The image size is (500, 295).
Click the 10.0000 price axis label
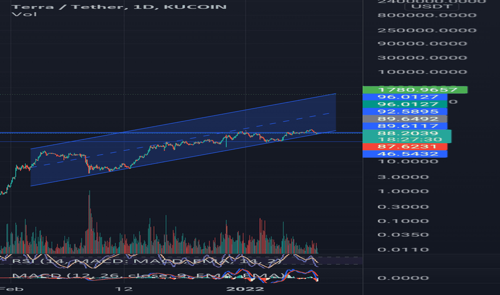tap(408, 161)
